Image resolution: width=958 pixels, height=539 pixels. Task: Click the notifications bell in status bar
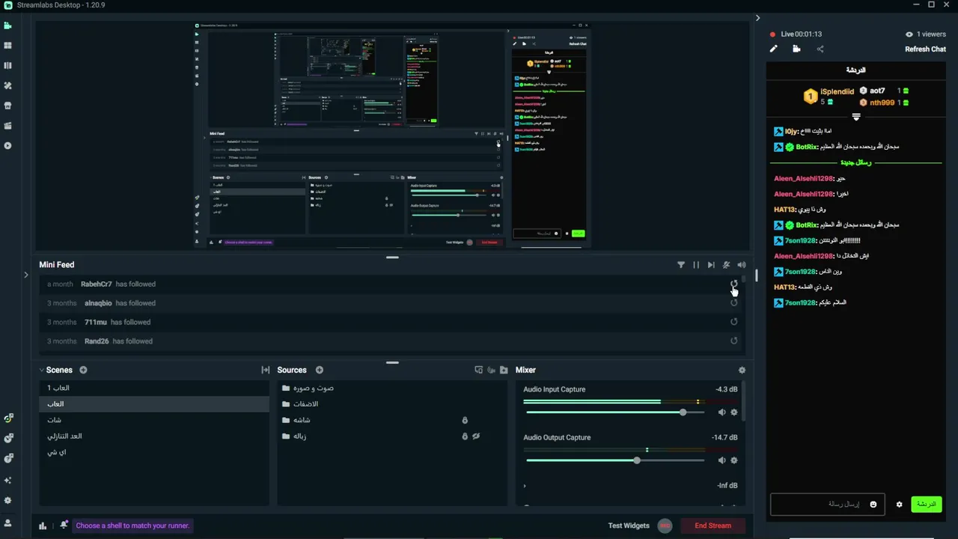[x=64, y=525]
